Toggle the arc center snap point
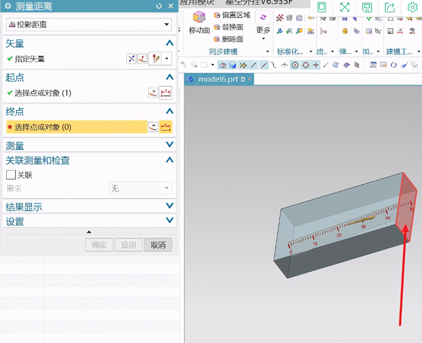The height and width of the screenshot is (343, 422). [x=295, y=65]
